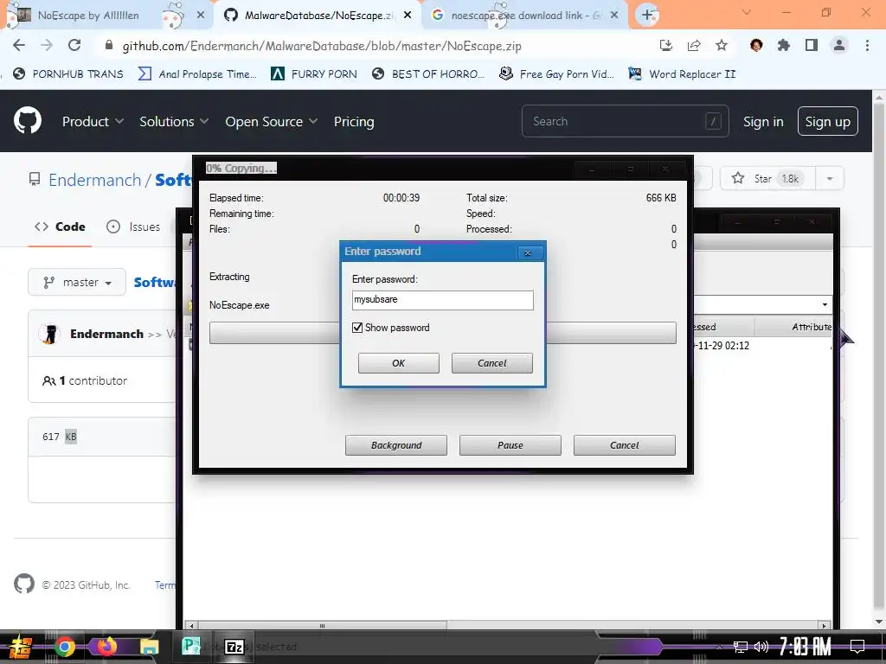Expand the Solutions menu on GitHub
The height and width of the screenshot is (664, 886).
coord(174,121)
